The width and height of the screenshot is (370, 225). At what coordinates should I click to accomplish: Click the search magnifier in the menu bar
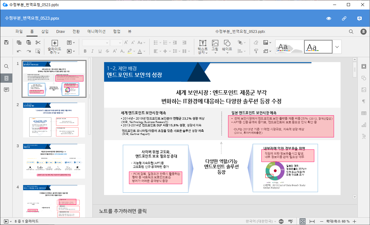(x=351, y=31)
